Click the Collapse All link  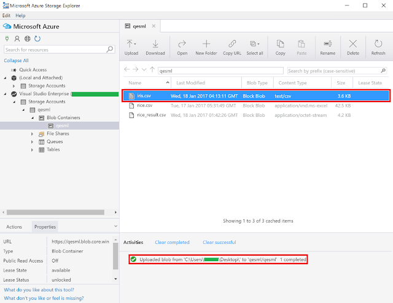click(x=17, y=61)
